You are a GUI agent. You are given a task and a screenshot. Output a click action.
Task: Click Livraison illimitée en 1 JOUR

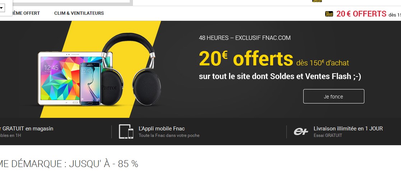click(x=348, y=129)
